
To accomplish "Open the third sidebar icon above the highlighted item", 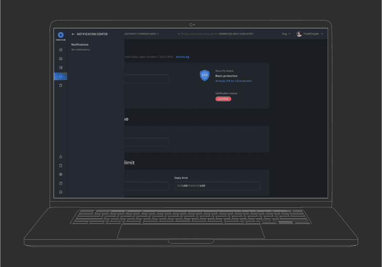I will tap(61, 68).
